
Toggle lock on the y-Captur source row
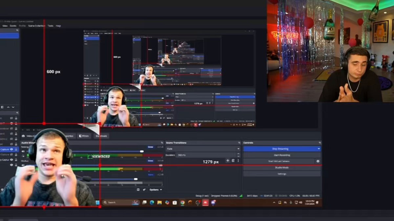point(16,159)
